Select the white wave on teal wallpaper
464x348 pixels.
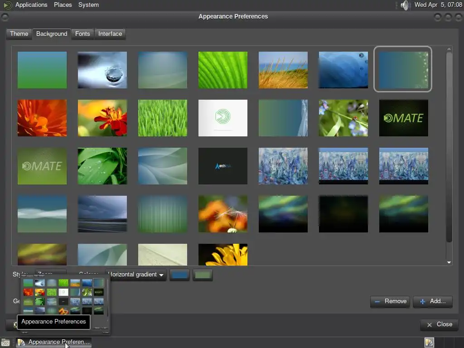tap(42, 214)
